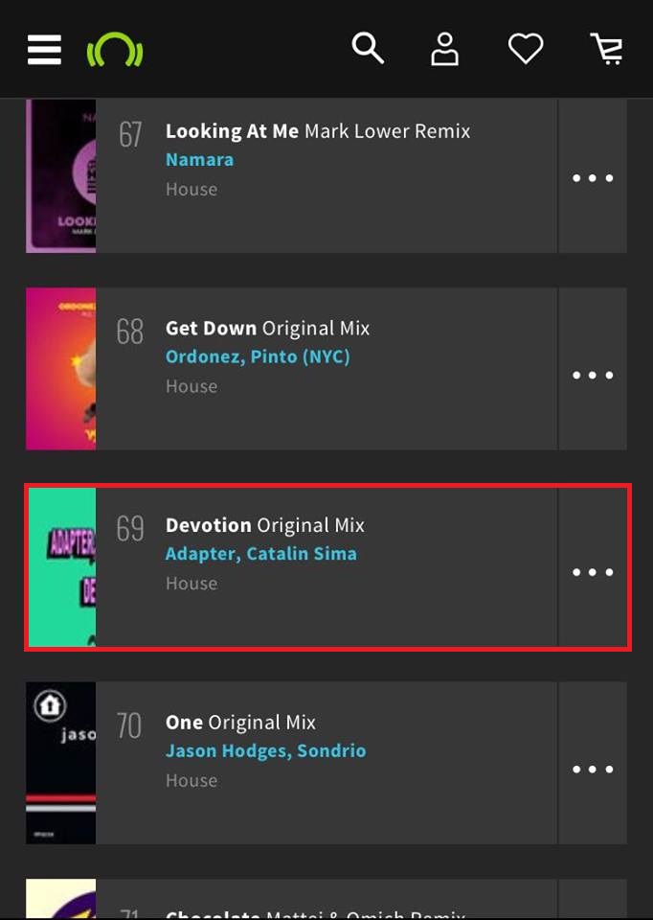This screenshot has height=920, width=653.
Task: Open artist link Ordonez, Pinto (NYC)
Action: 258,356
